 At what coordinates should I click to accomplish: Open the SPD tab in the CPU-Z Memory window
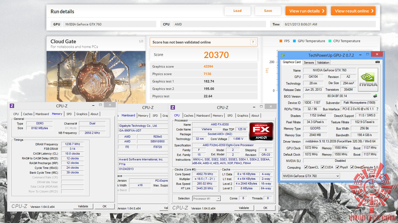click(x=69, y=114)
